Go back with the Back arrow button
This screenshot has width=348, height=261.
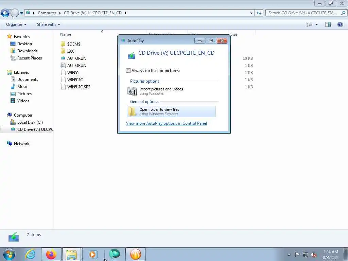pyautogui.click(x=5, y=13)
